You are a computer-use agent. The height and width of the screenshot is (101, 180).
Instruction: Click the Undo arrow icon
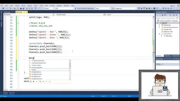click(x=35, y=8)
